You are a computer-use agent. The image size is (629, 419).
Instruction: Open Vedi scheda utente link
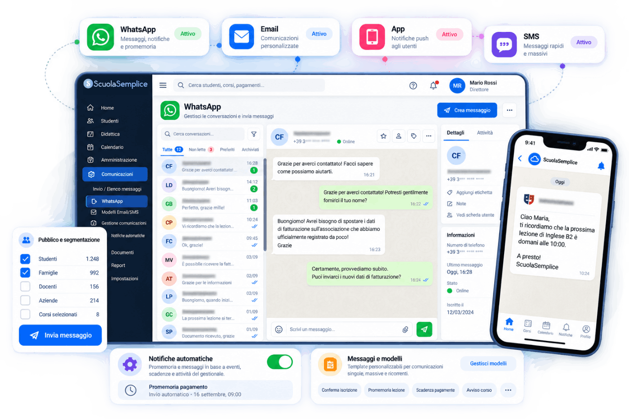click(470, 215)
